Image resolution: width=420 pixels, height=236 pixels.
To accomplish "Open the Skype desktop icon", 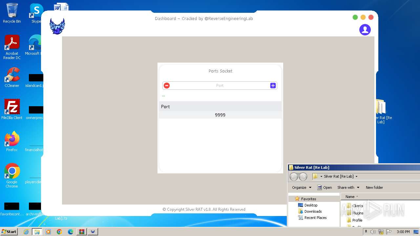I will pos(36,13).
